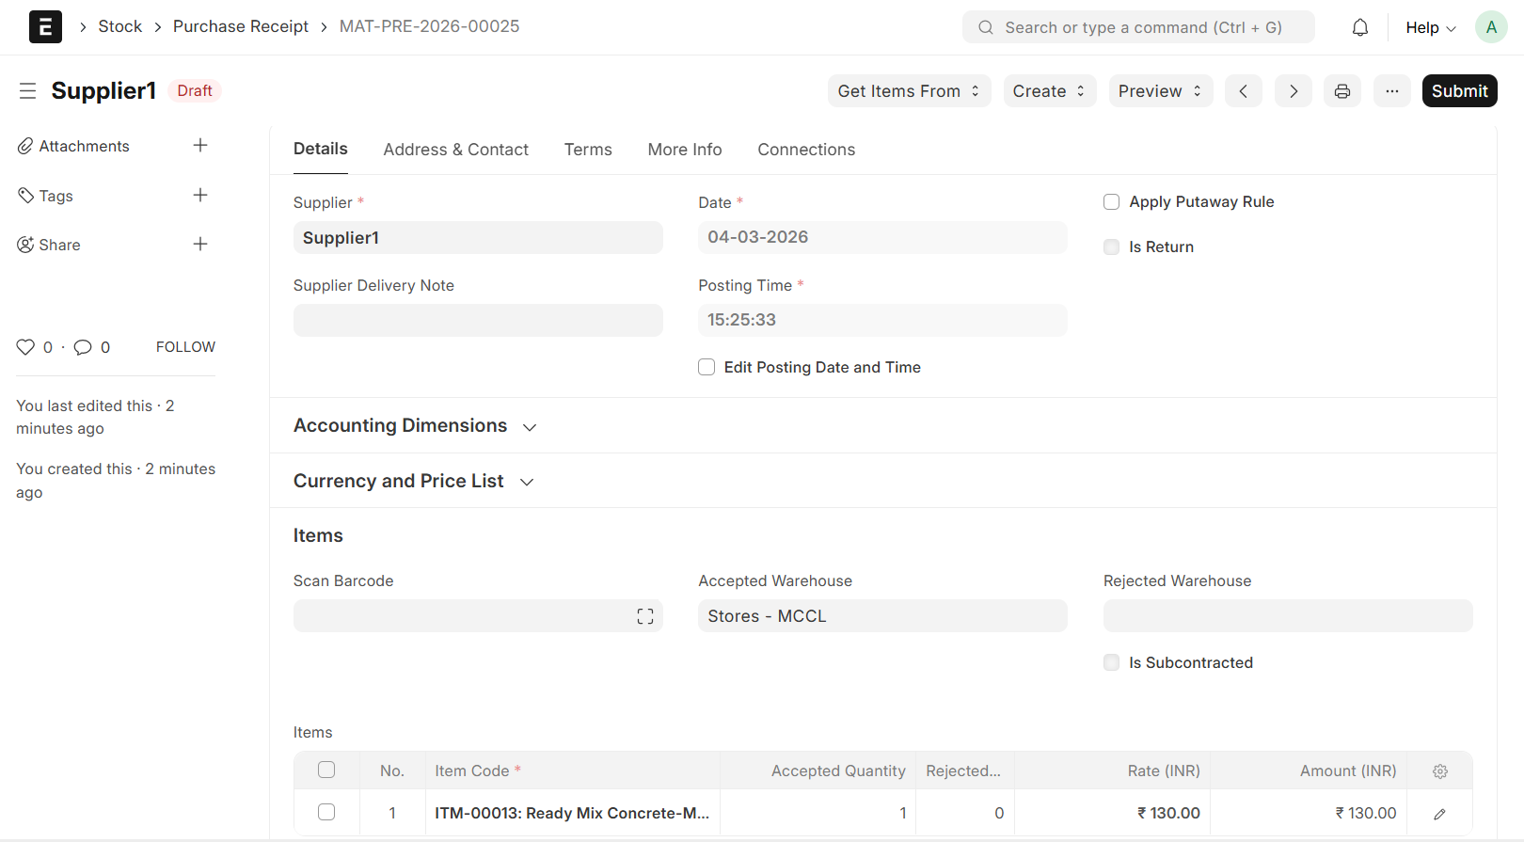Check Edit Posting Date and Time

[706, 368]
